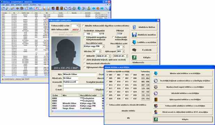
Task: Click green exit icon in download dialog
Action: coord(156,119)
